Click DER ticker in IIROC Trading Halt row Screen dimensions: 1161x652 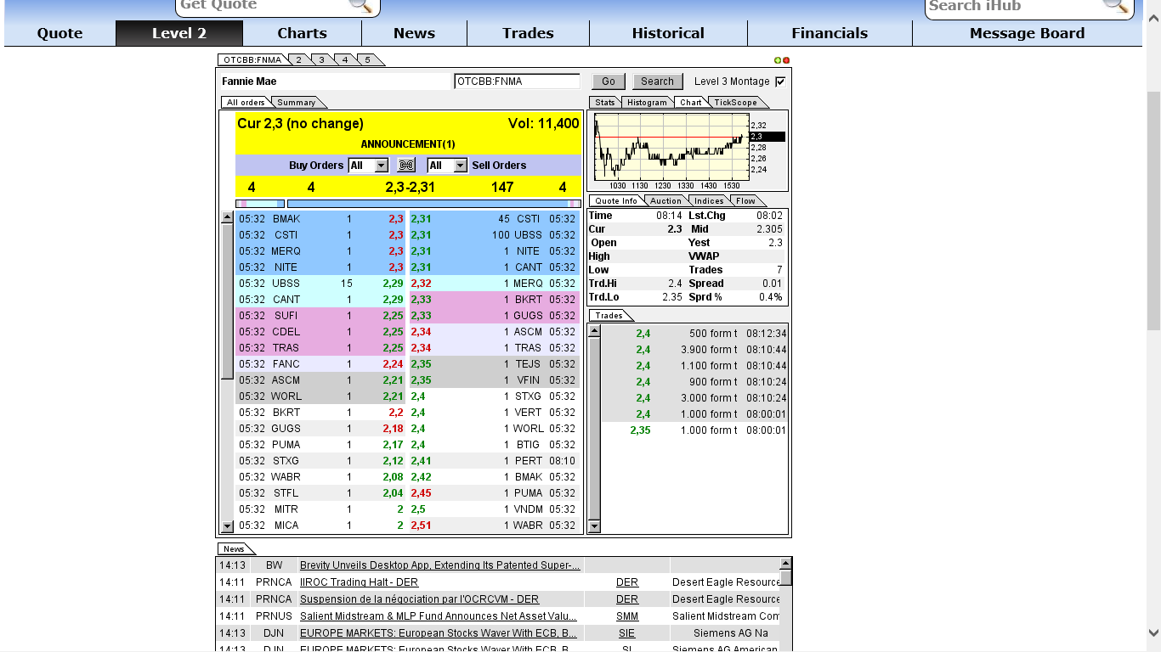[x=627, y=582]
